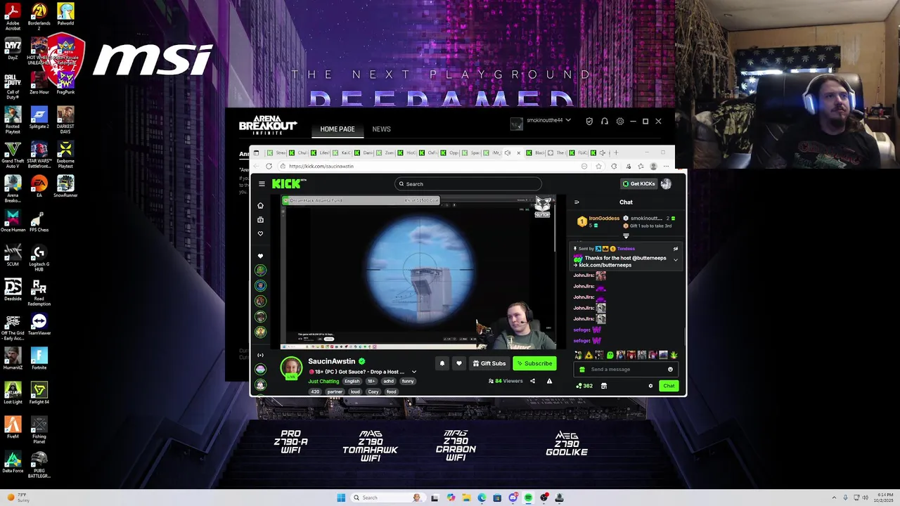The image size is (900, 506).
Task: Share the SaucinAwstin stream
Action: click(532, 381)
